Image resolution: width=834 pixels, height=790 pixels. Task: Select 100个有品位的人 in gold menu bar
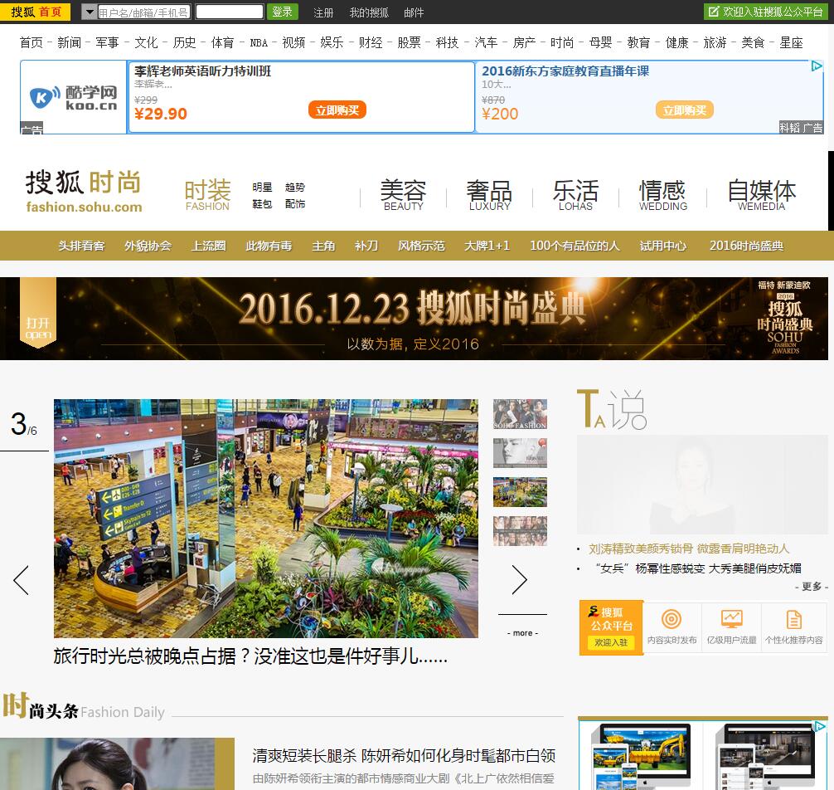coord(575,246)
